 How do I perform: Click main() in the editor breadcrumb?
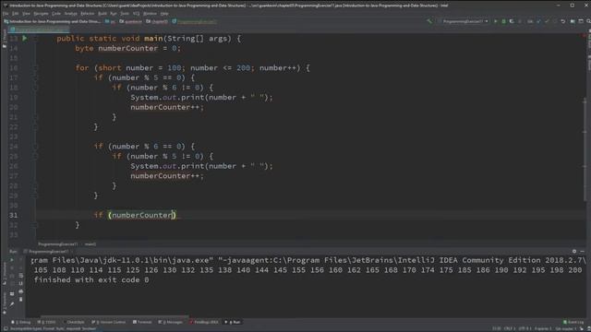(x=90, y=244)
